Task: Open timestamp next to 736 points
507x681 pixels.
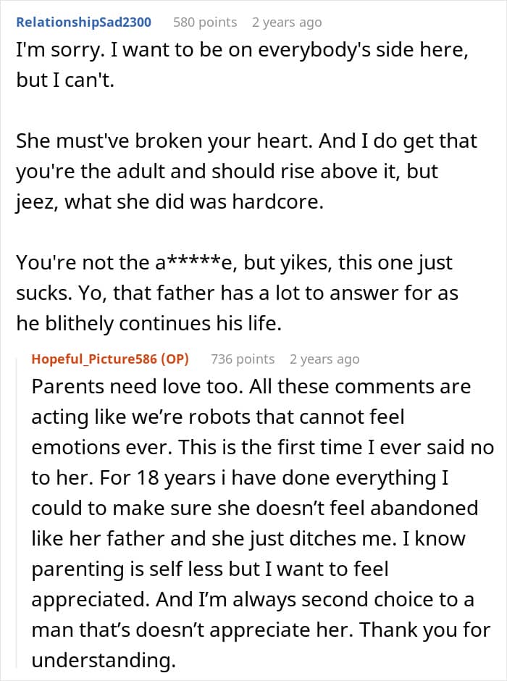Action: tap(324, 359)
